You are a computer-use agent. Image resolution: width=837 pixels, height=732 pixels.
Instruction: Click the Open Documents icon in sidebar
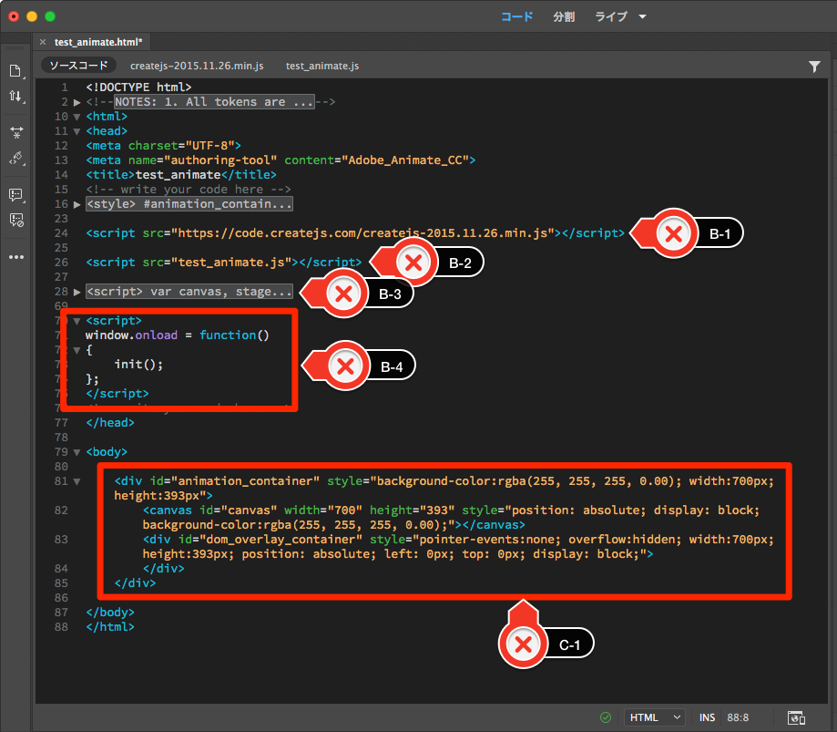coord(15,71)
